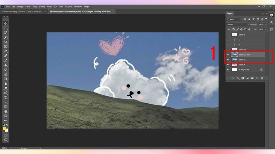
Task: Open the collapsed Layers panel icon in the side dock
Action: pyautogui.click(x=271, y=15)
